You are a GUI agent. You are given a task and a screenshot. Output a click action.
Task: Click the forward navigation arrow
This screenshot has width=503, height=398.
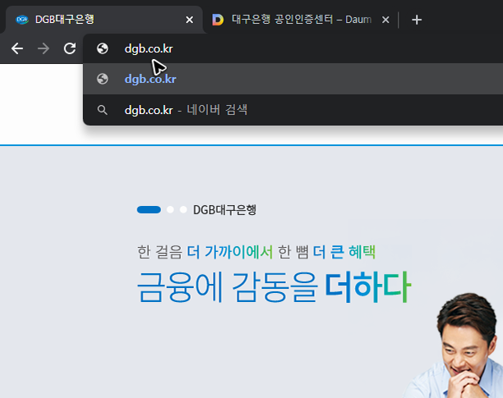[x=44, y=48]
